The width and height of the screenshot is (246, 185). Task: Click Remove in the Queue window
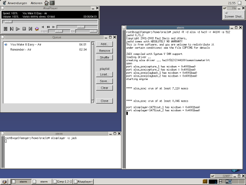click(104, 51)
